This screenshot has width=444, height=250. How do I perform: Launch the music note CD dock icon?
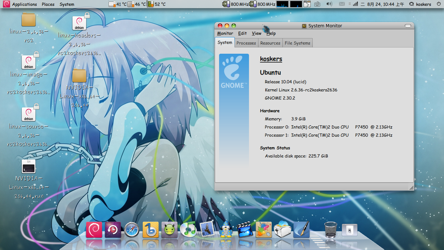(188, 230)
